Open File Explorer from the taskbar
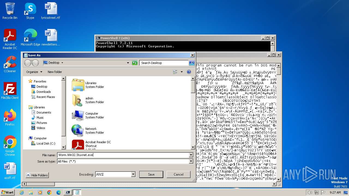The height and width of the screenshot is (196, 349). 31,192
